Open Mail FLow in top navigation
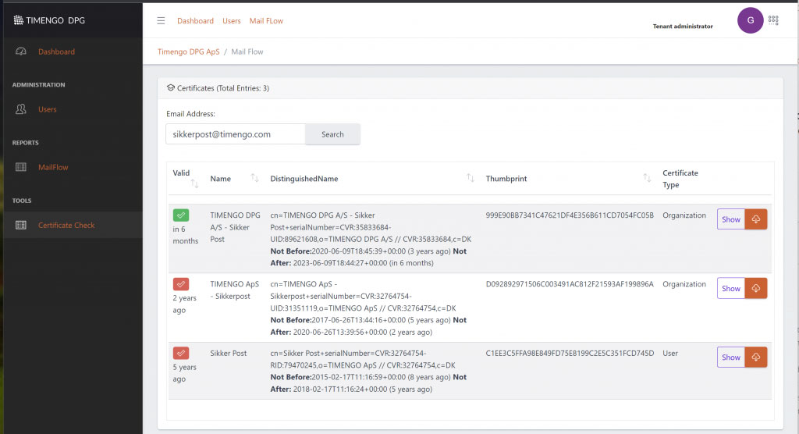The height and width of the screenshot is (434, 799). click(x=266, y=21)
